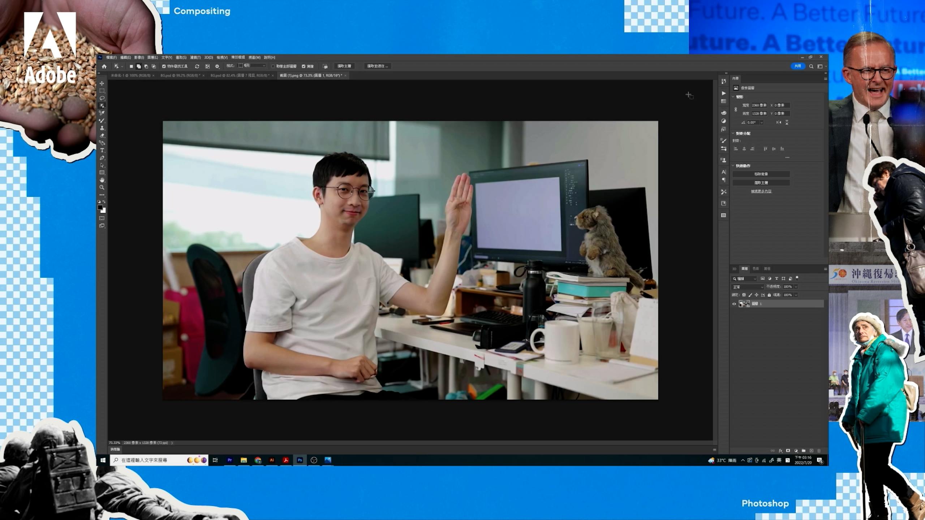Open the 3D(D) menu
The width and height of the screenshot is (925, 520).
coord(208,57)
